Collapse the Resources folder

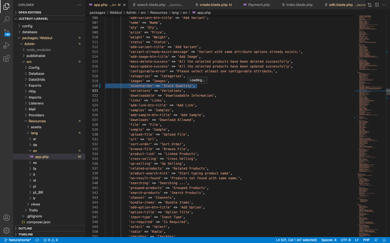pos(49,121)
